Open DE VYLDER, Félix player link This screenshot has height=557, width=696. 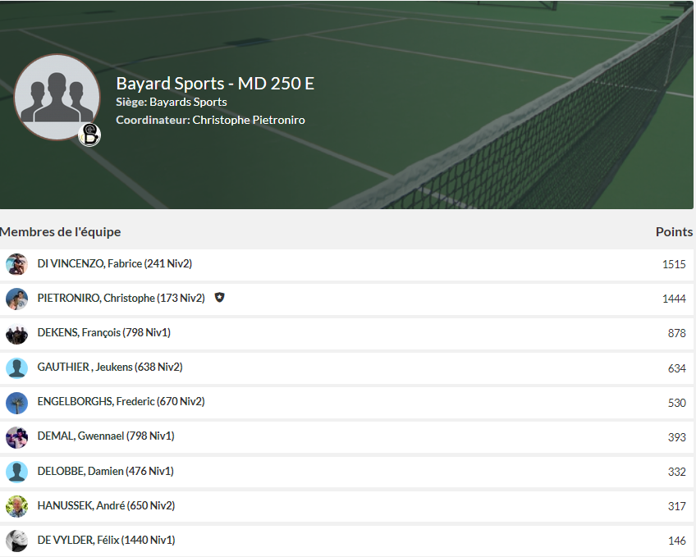pos(106,540)
